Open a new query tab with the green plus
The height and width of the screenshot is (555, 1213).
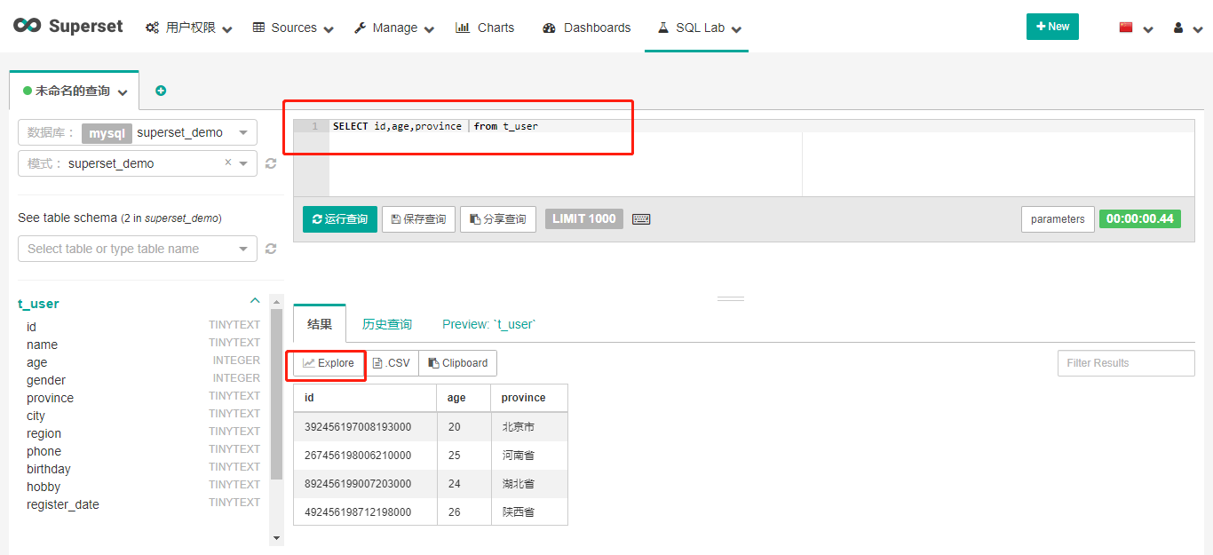161,90
